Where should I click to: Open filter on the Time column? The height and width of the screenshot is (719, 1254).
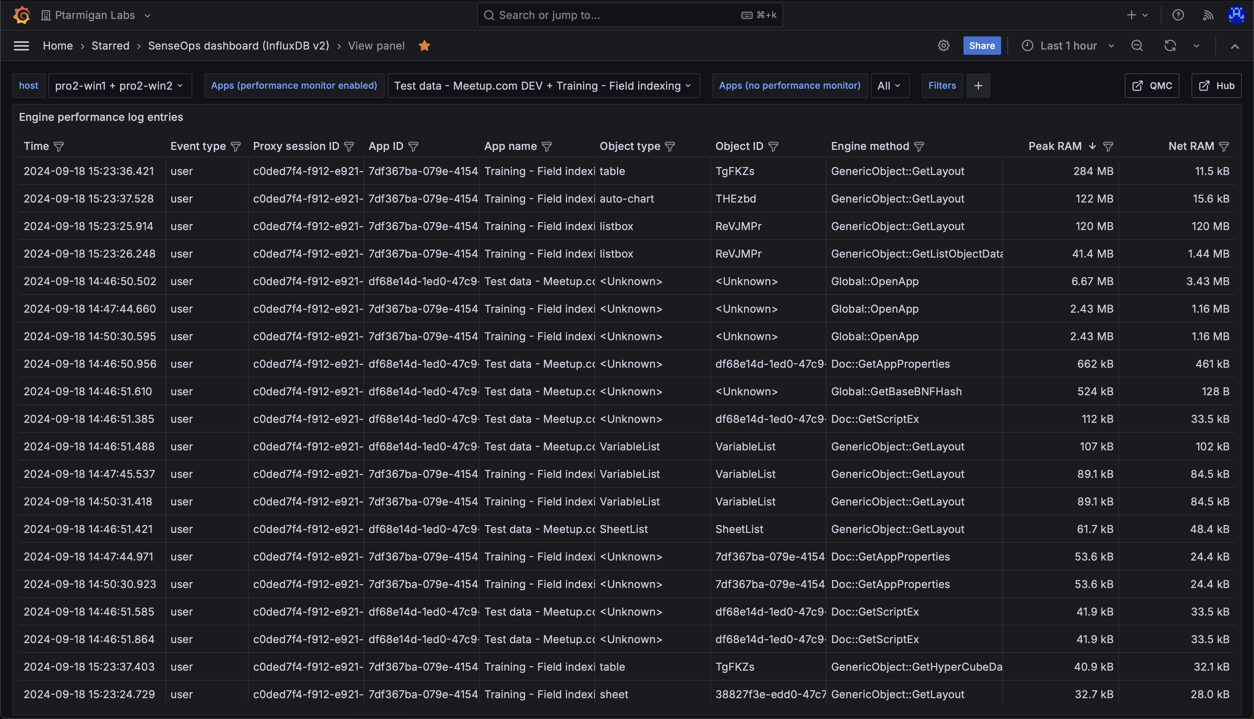click(59, 146)
